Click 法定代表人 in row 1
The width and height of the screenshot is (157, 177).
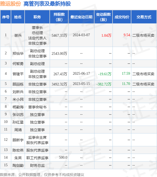tap(37, 38)
